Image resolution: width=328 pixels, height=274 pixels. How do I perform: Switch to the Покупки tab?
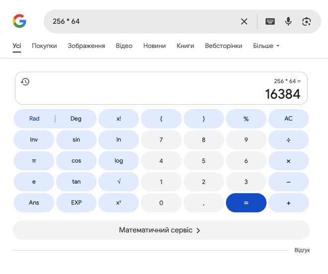coord(44,46)
